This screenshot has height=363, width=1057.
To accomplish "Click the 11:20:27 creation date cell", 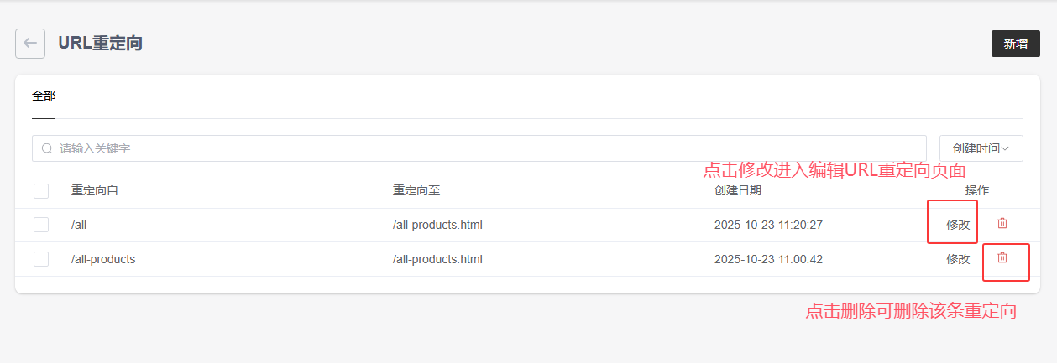I will point(768,225).
